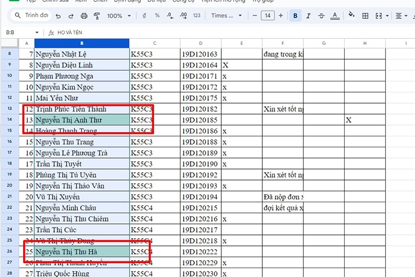The width and height of the screenshot is (415, 277).
Task: Decrease decimal places icon
Action: click(170, 16)
